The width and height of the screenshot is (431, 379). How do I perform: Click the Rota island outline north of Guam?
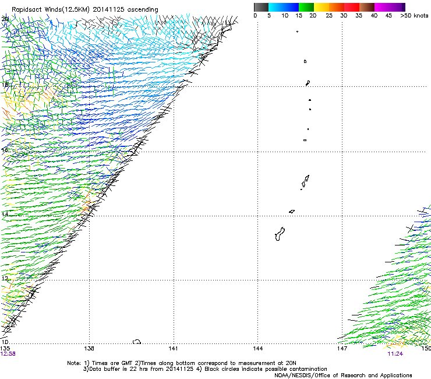tap(292, 212)
